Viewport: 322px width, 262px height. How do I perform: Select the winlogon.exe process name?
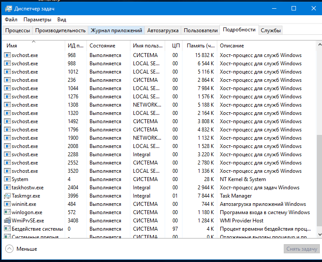pos(27,212)
